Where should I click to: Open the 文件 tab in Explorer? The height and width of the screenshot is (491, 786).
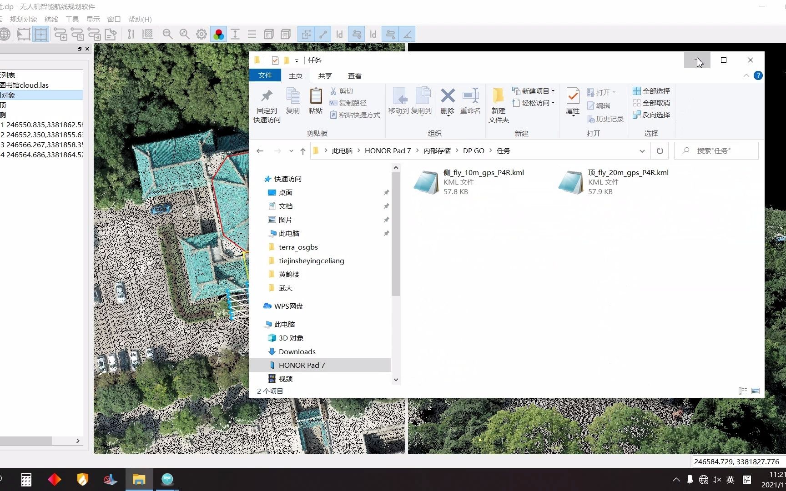tap(265, 75)
